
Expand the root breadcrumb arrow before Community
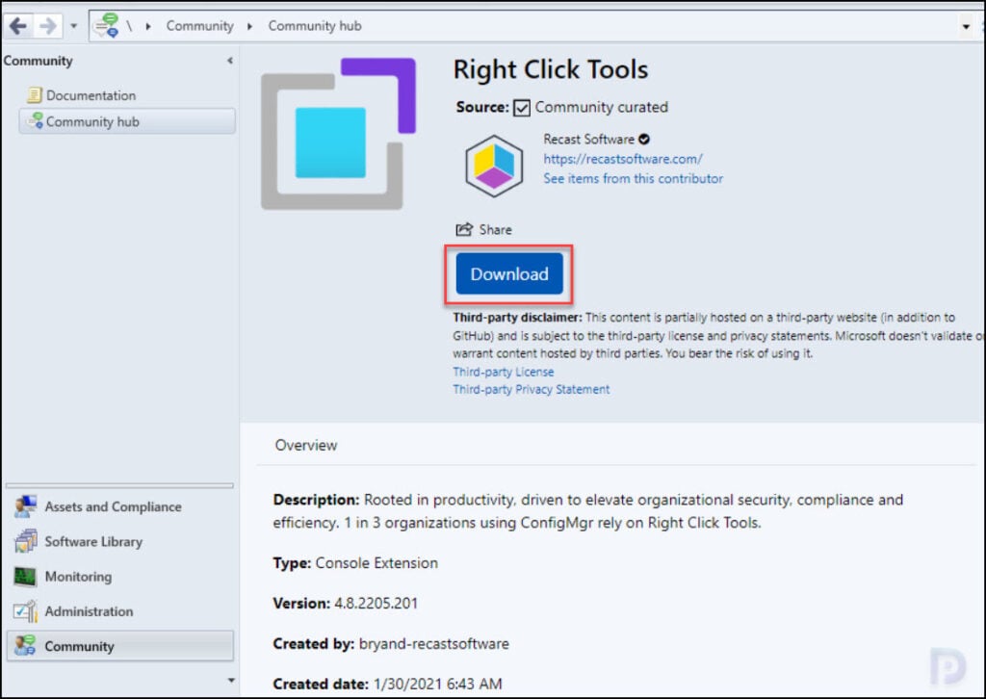click(x=148, y=26)
